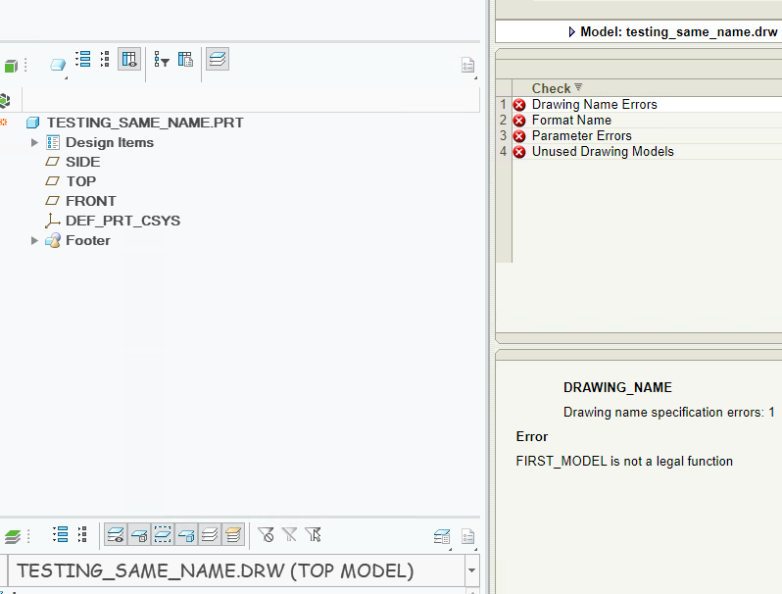
Task: Open the model tree settings page icon
Action: click(468, 65)
